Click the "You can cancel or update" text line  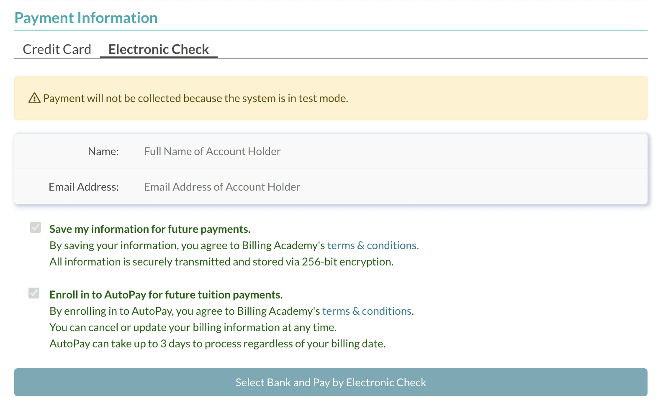(x=193, y=327)
